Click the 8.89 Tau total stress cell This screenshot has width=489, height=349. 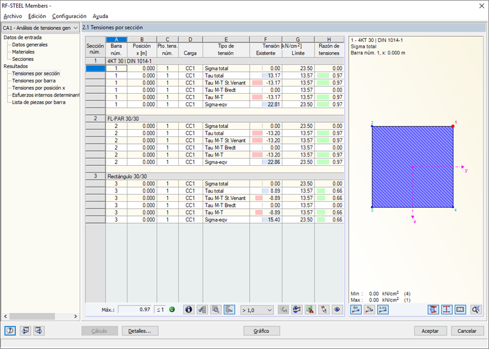tap(266, 191)
